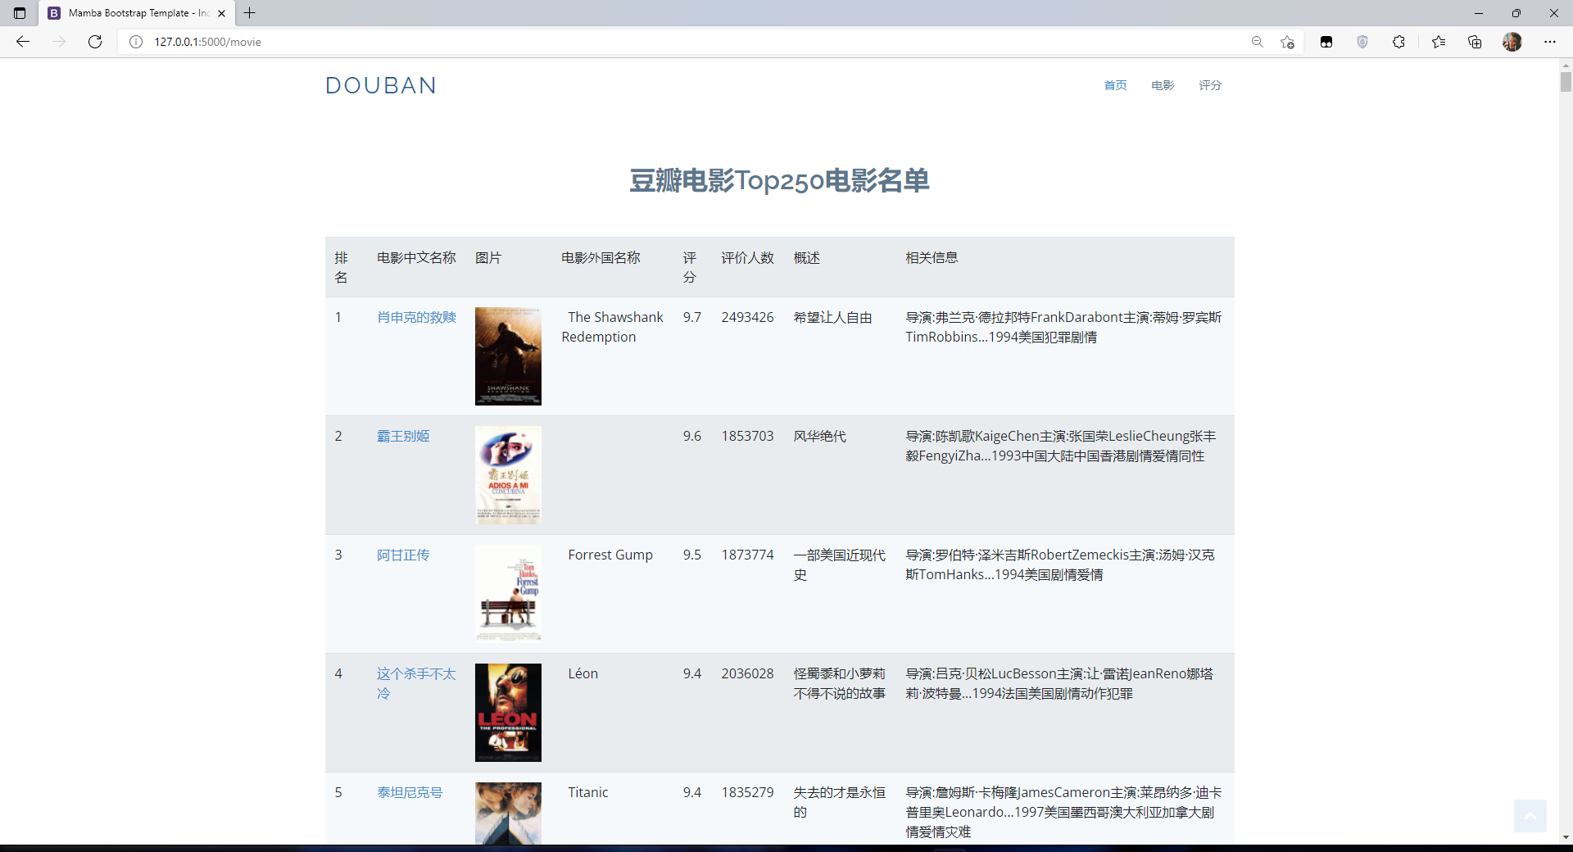Open the Extensions puzzle-piece icon
This screenshot has width=1573, height=852.
[1398, 42]
